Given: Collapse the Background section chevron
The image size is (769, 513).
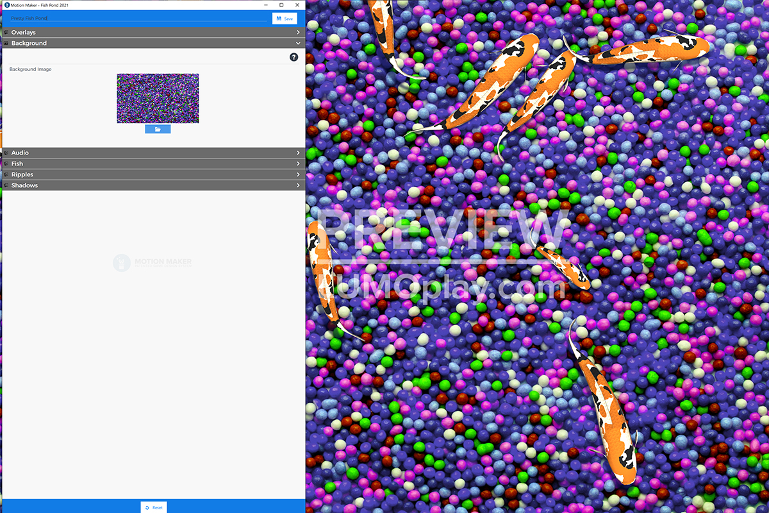Looking at the screenshot, I should pyautogui.click(x=298, y=43).
